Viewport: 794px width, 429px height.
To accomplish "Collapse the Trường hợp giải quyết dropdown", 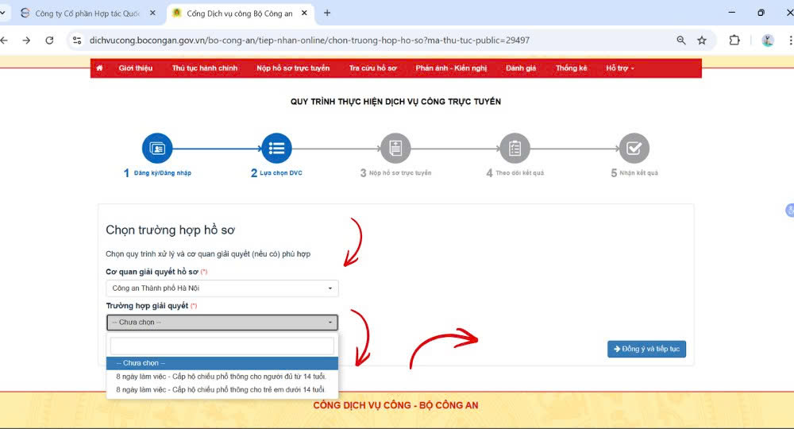I will [x=222, y=323].
